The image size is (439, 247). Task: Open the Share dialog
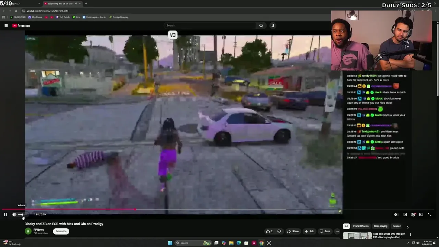coord(293,231)
